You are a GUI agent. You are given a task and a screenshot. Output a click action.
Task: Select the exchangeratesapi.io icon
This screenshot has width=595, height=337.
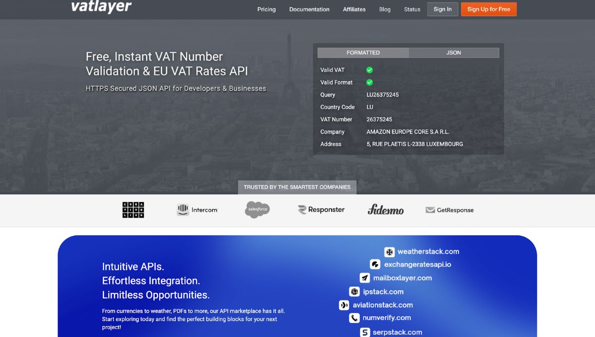(375, 265)
